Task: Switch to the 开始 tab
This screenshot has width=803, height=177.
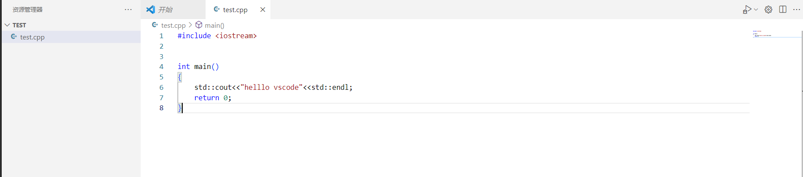Action: tap(165, 10)
